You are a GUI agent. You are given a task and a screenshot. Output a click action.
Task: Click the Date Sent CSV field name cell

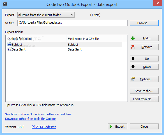(x=75, y=49)
